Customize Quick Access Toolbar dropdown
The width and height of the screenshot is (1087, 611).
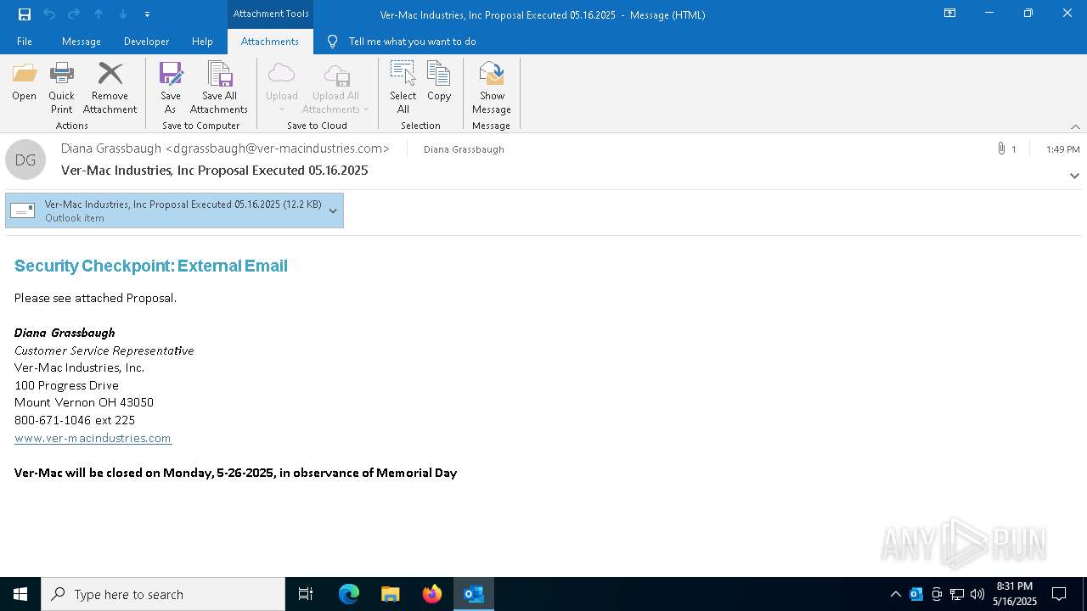147,14
